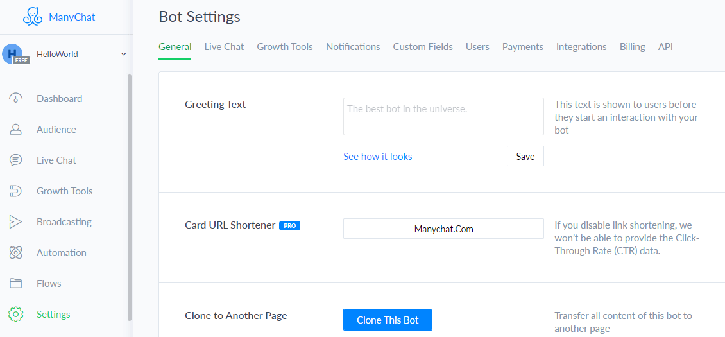The width and height of the screenshot is (725, 337).
Task: Click the Automation atom icon
Action: (x=16, y=253)
